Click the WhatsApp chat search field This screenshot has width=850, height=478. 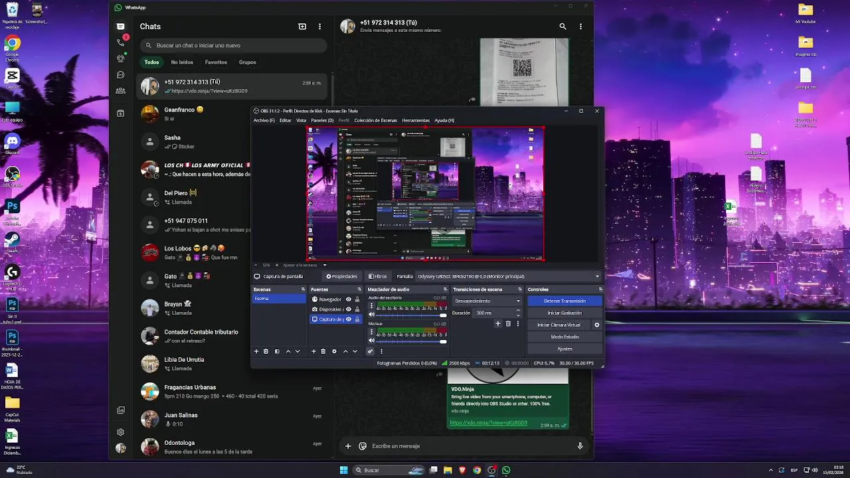click(x=233, y=45)
